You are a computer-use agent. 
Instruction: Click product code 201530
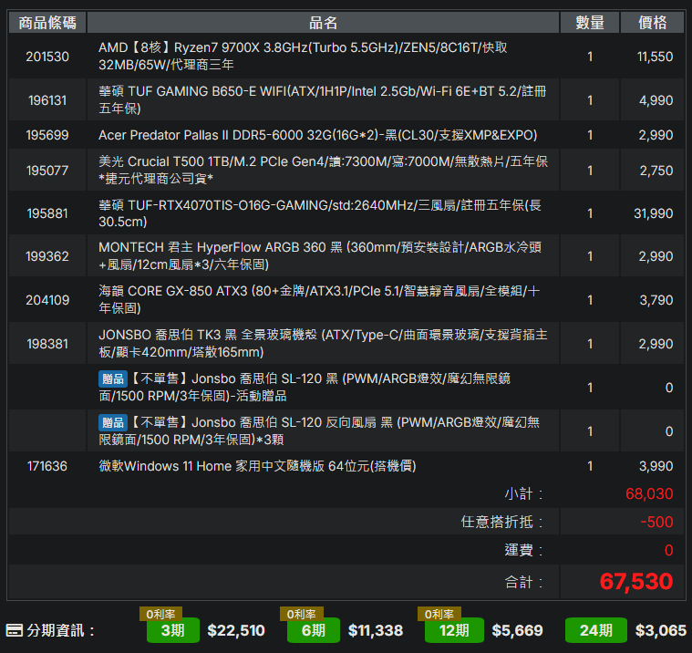47,57
